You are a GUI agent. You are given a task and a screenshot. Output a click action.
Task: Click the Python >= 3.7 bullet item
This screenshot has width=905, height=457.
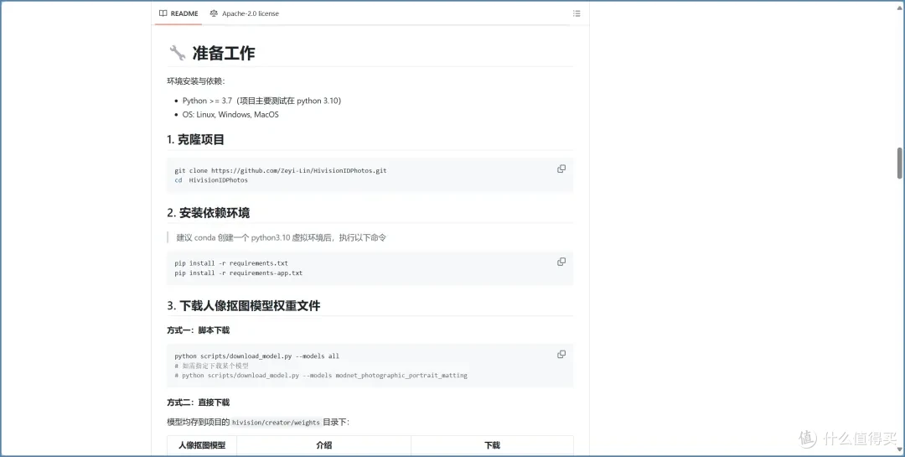(x=261, y=101)
